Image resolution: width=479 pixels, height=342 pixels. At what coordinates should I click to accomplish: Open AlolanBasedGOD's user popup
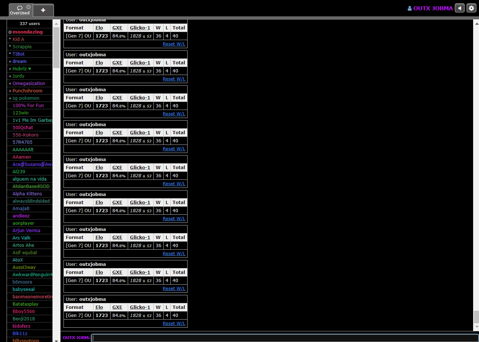[x=30, y=186]
